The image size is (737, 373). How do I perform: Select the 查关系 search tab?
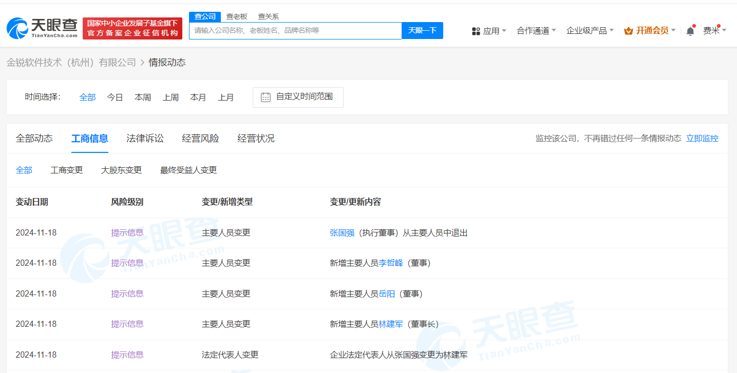pos(268,16)
